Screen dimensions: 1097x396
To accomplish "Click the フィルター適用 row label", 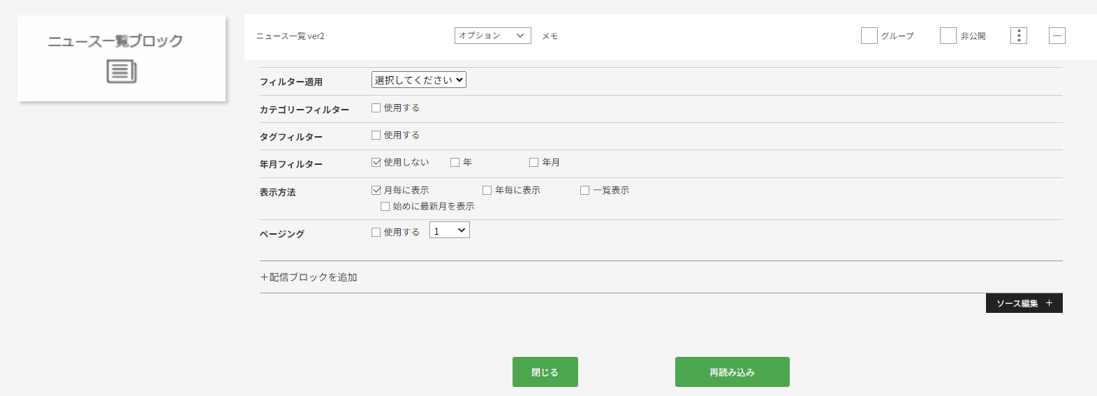I will click(x=291, y=82).
